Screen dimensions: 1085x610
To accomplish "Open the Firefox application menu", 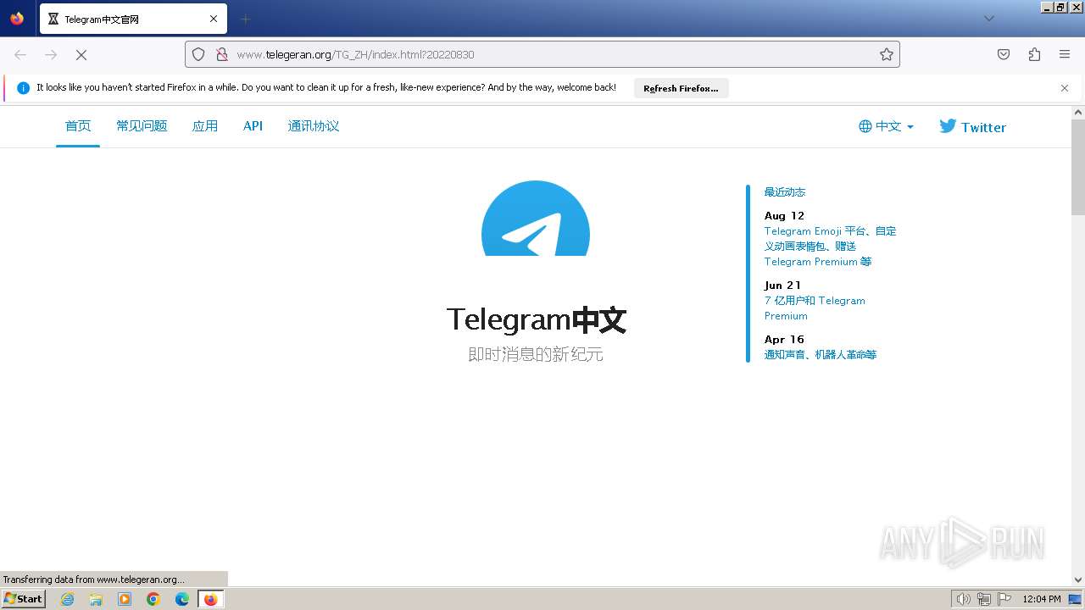I will [x=1065, y=54].
